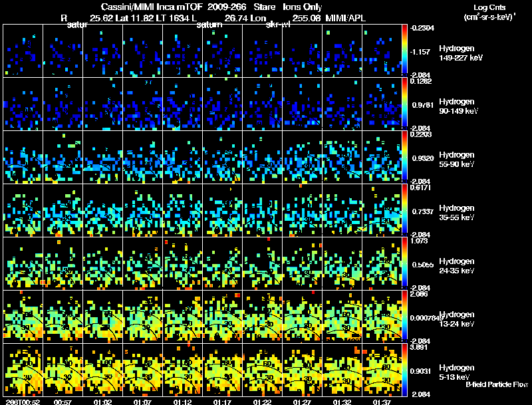Click the color bar of the 55-90 keV row
The image size is (532, 405).
(x=404, y=157)
